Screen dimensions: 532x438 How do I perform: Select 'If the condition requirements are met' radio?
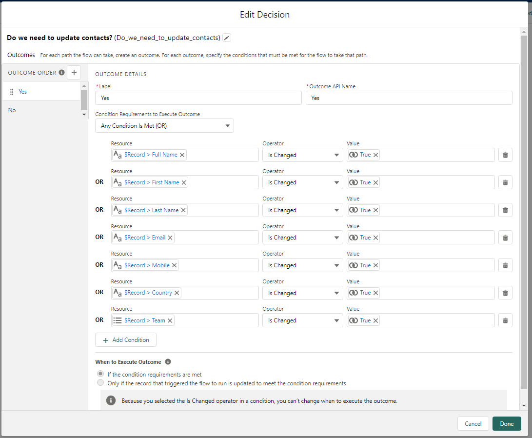100,374
